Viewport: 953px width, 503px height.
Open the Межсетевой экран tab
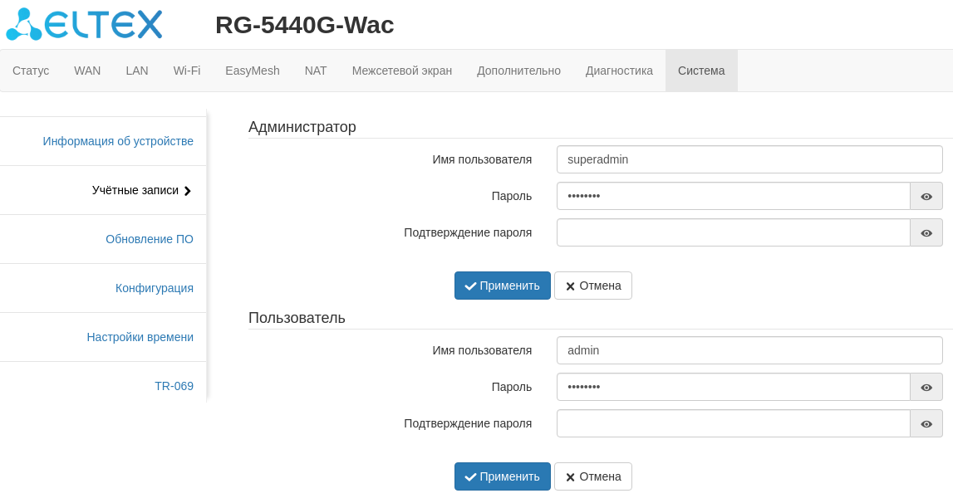coord(402,71)
